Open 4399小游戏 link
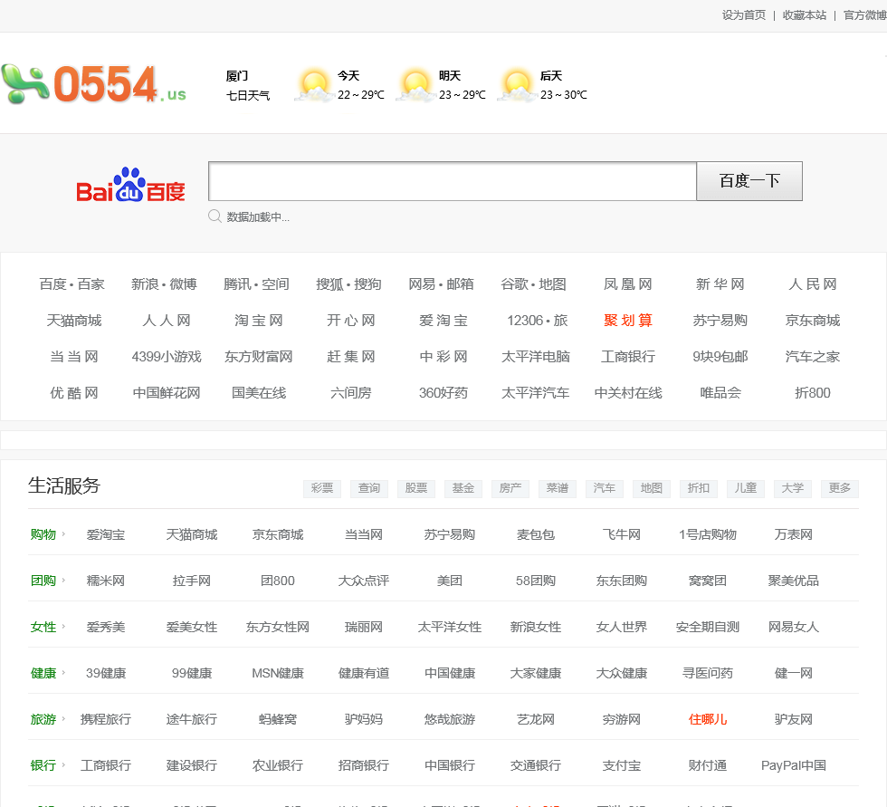The height and width of the screenshot is (807, 887). point(167,357)
